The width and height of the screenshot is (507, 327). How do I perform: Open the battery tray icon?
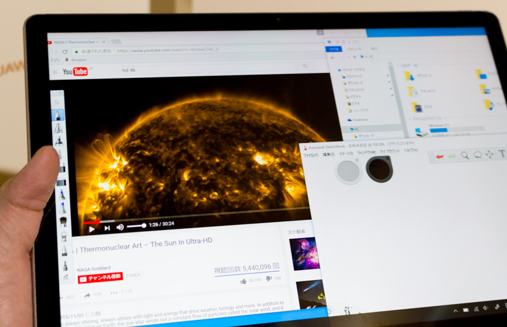[x=466, y=310]
